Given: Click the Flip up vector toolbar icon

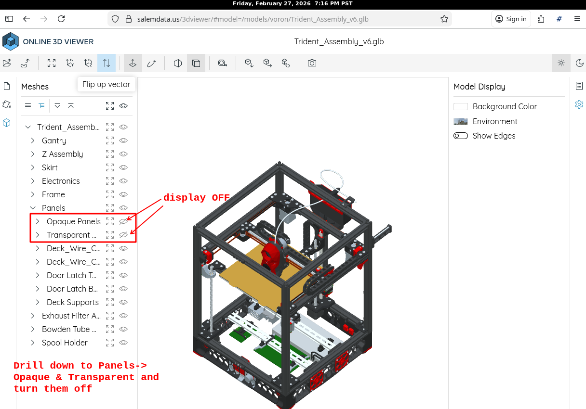Looking at the screenshot, I should (107, 63).
